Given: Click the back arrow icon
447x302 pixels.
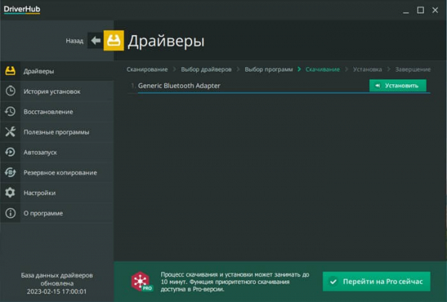Looking at the screenshot, I should 95,40.
